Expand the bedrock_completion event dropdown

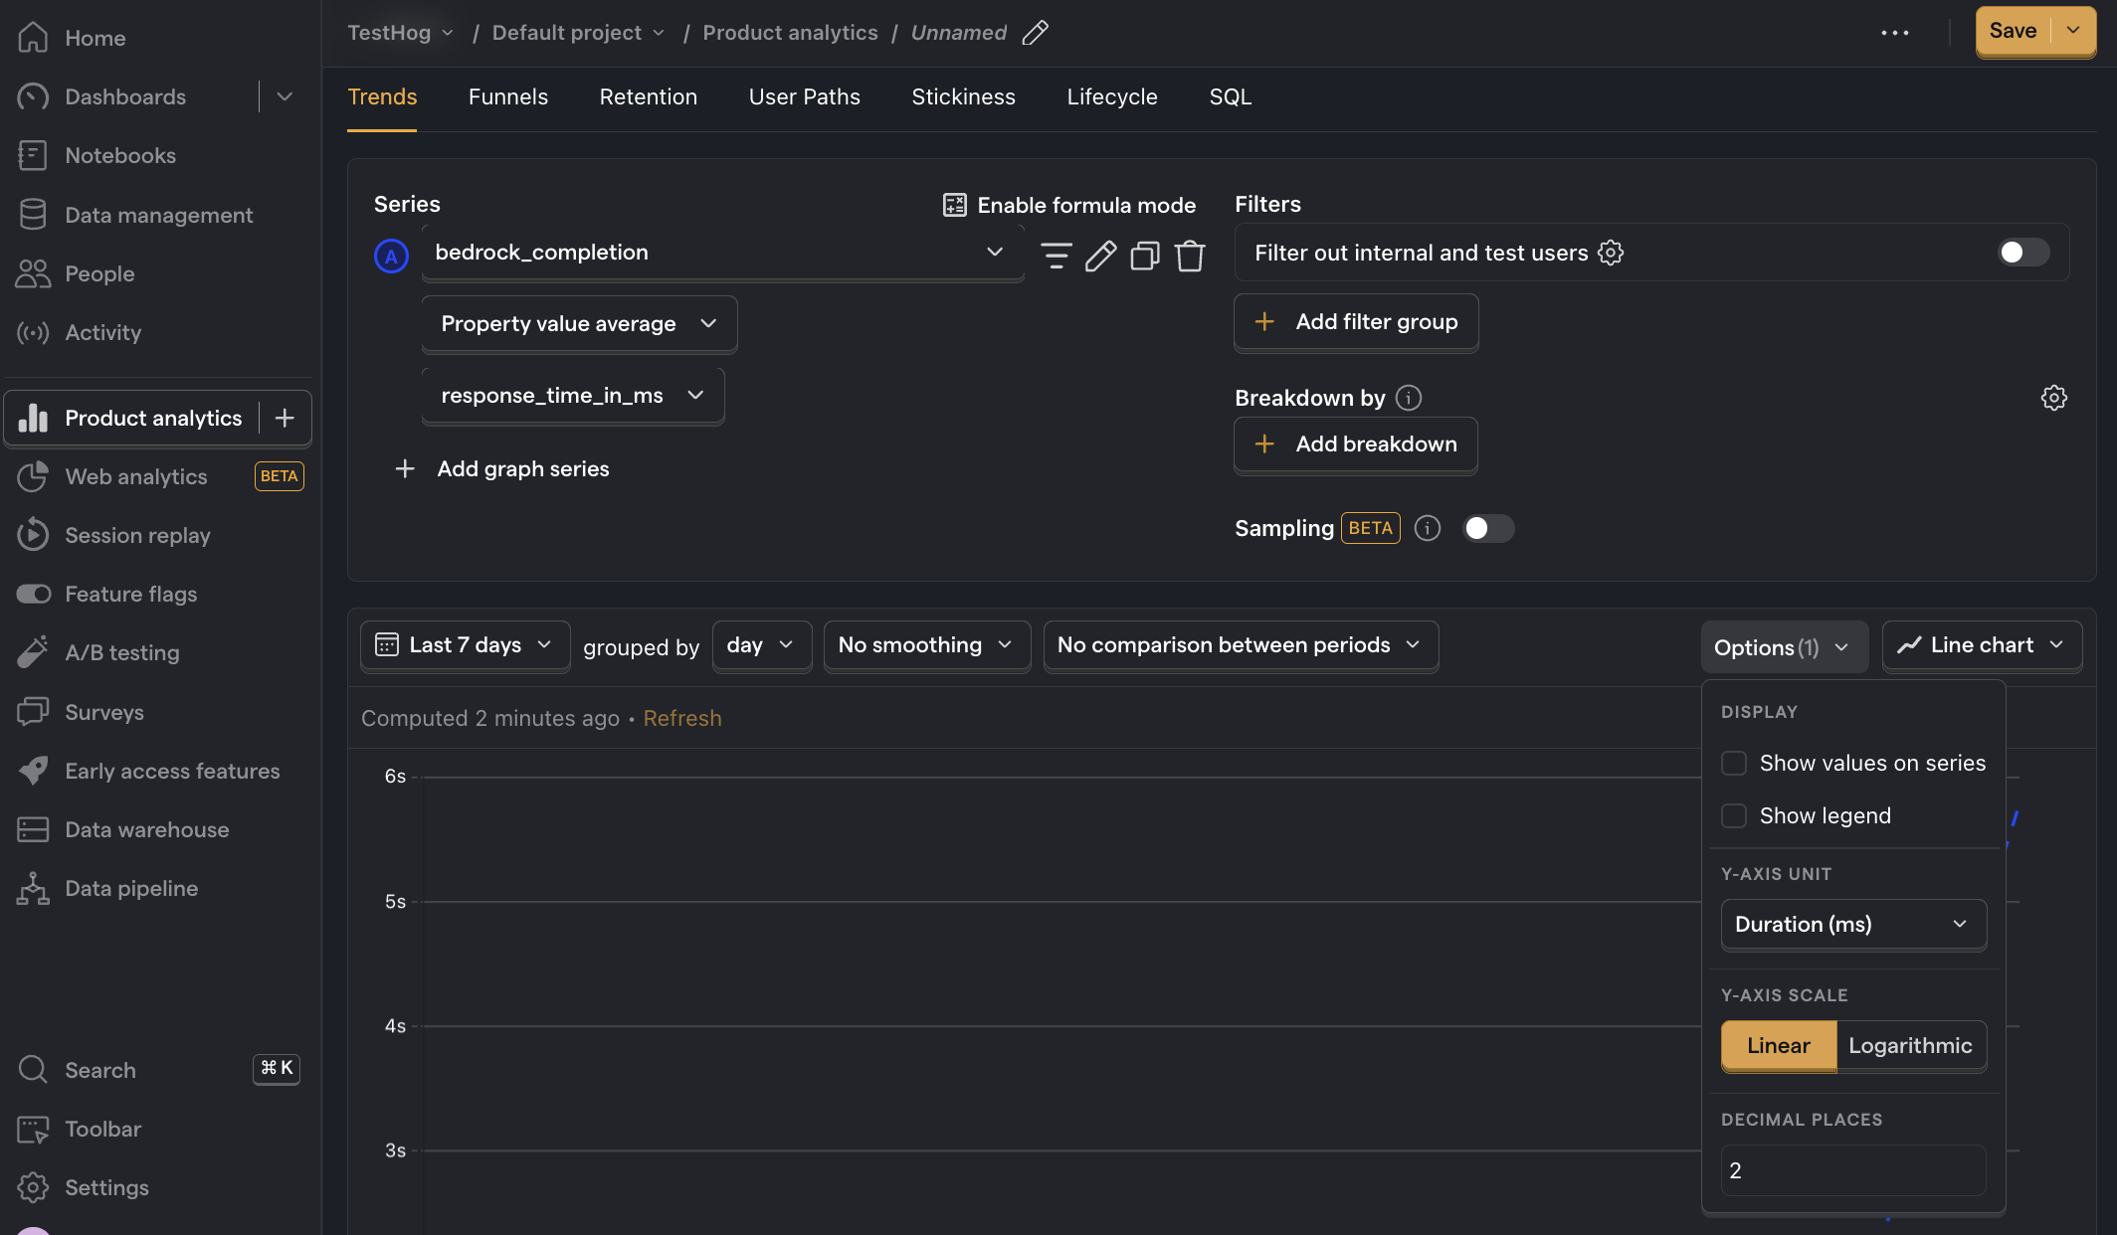click(994, 253)
